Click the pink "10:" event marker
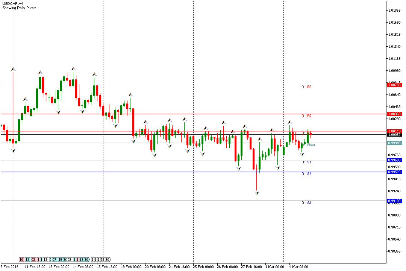The width and height of the screenshot is (406, 271). (x=22, y=260)
